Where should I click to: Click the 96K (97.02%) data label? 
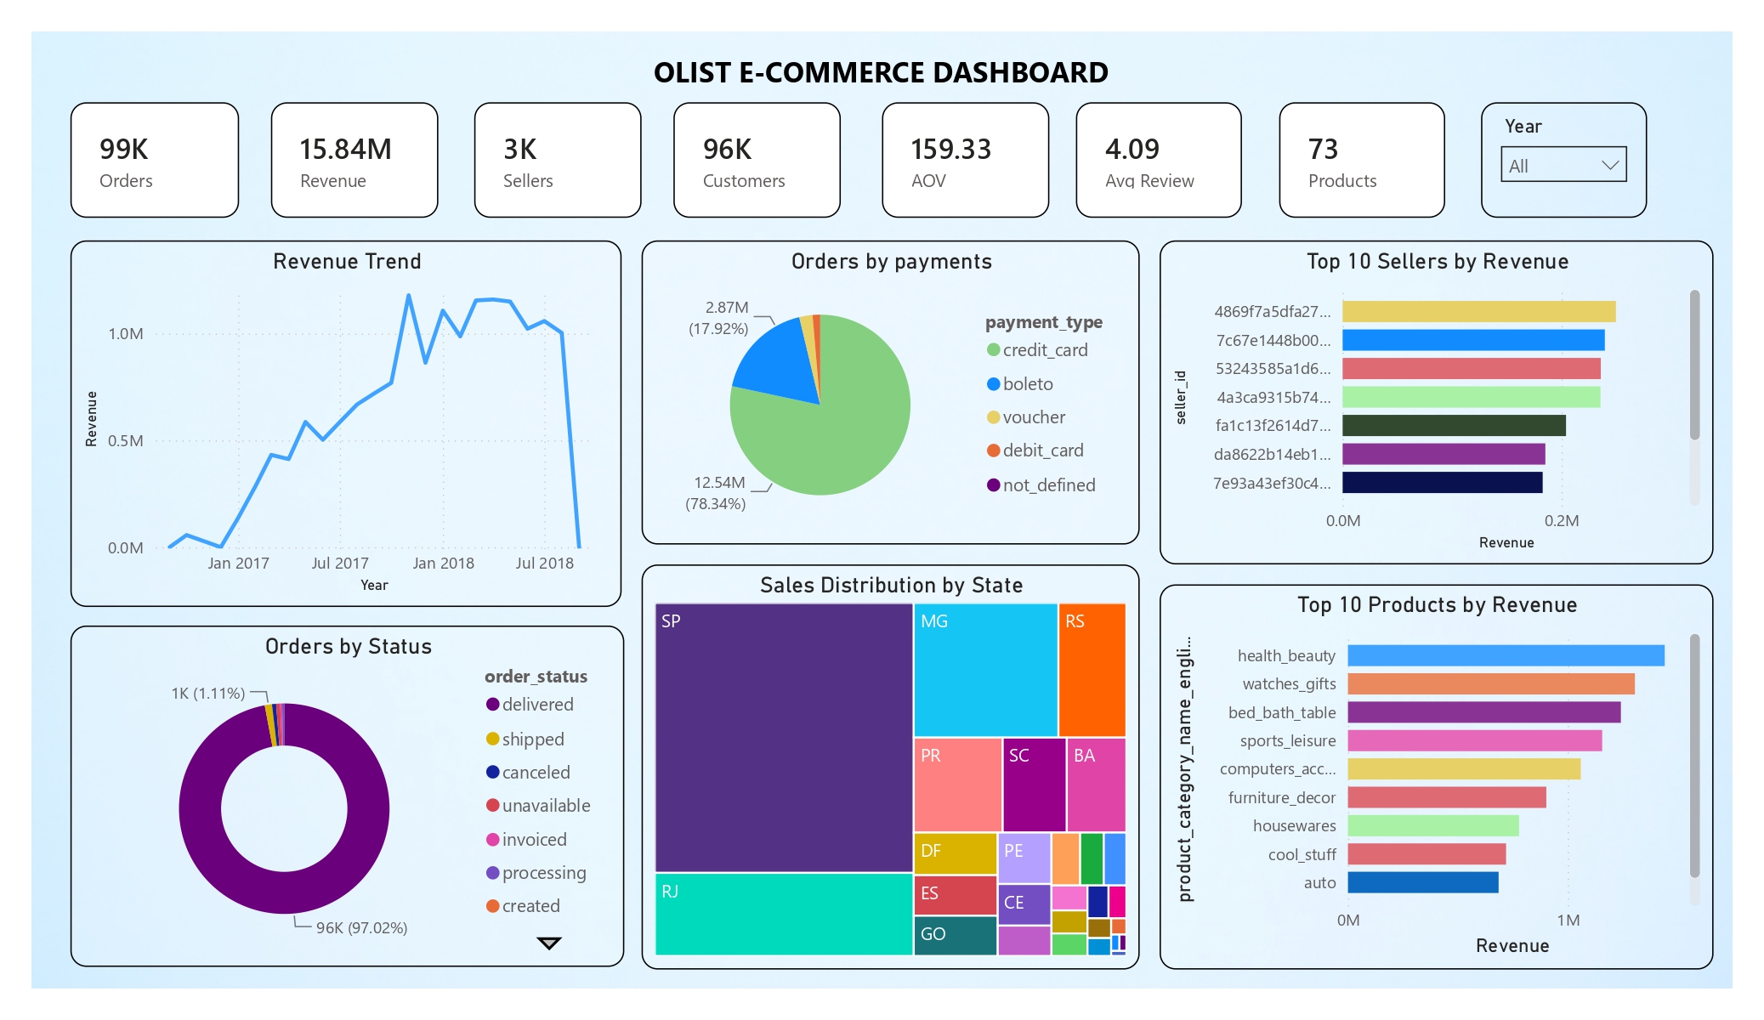click(x=361, y=927)
